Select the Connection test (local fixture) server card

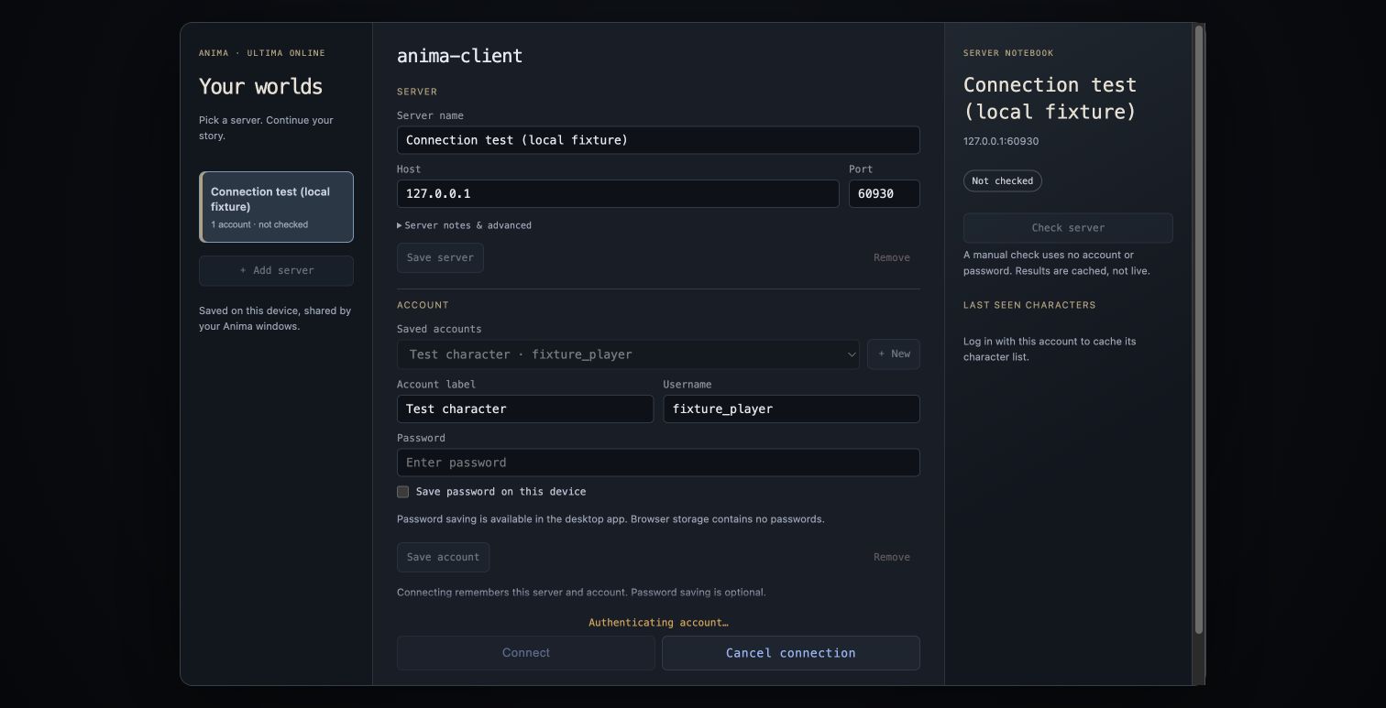point(276,207)
